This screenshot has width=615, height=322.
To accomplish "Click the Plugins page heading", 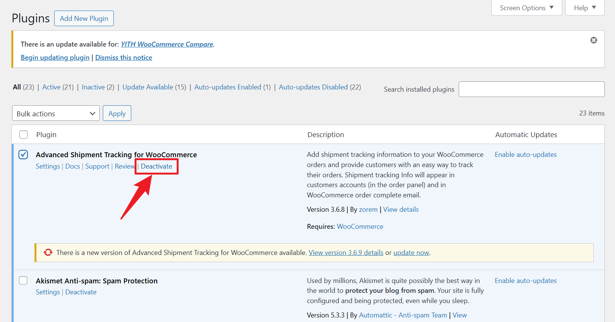I will 31,18.
